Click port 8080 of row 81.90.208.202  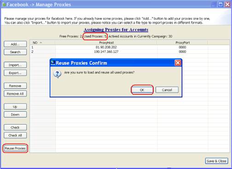pos(182,47)
